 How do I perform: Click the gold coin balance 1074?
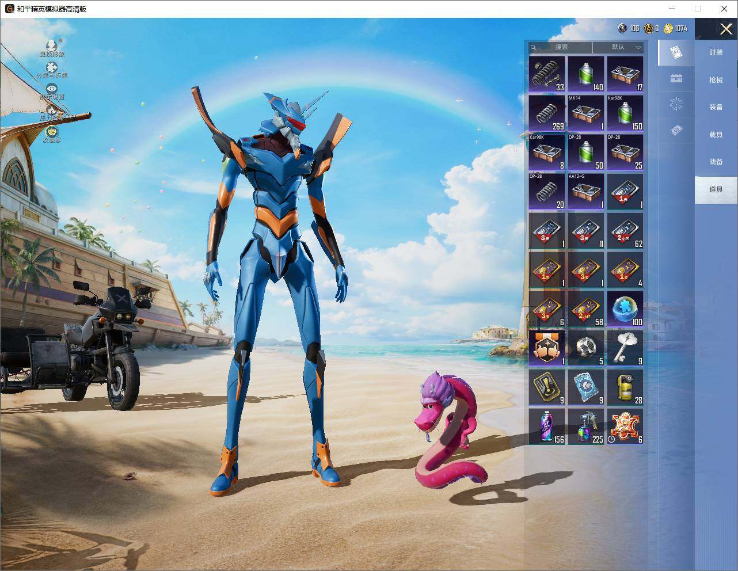click(x=676, y=28)
